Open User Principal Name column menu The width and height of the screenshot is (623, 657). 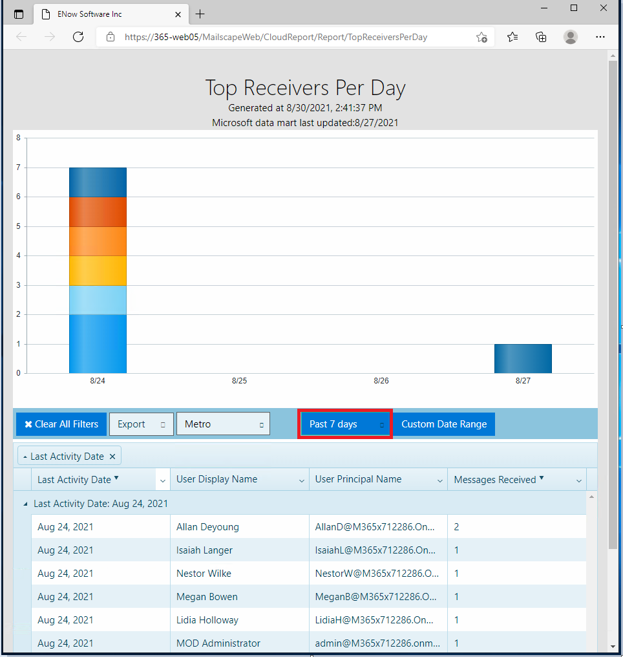point(440,480)
